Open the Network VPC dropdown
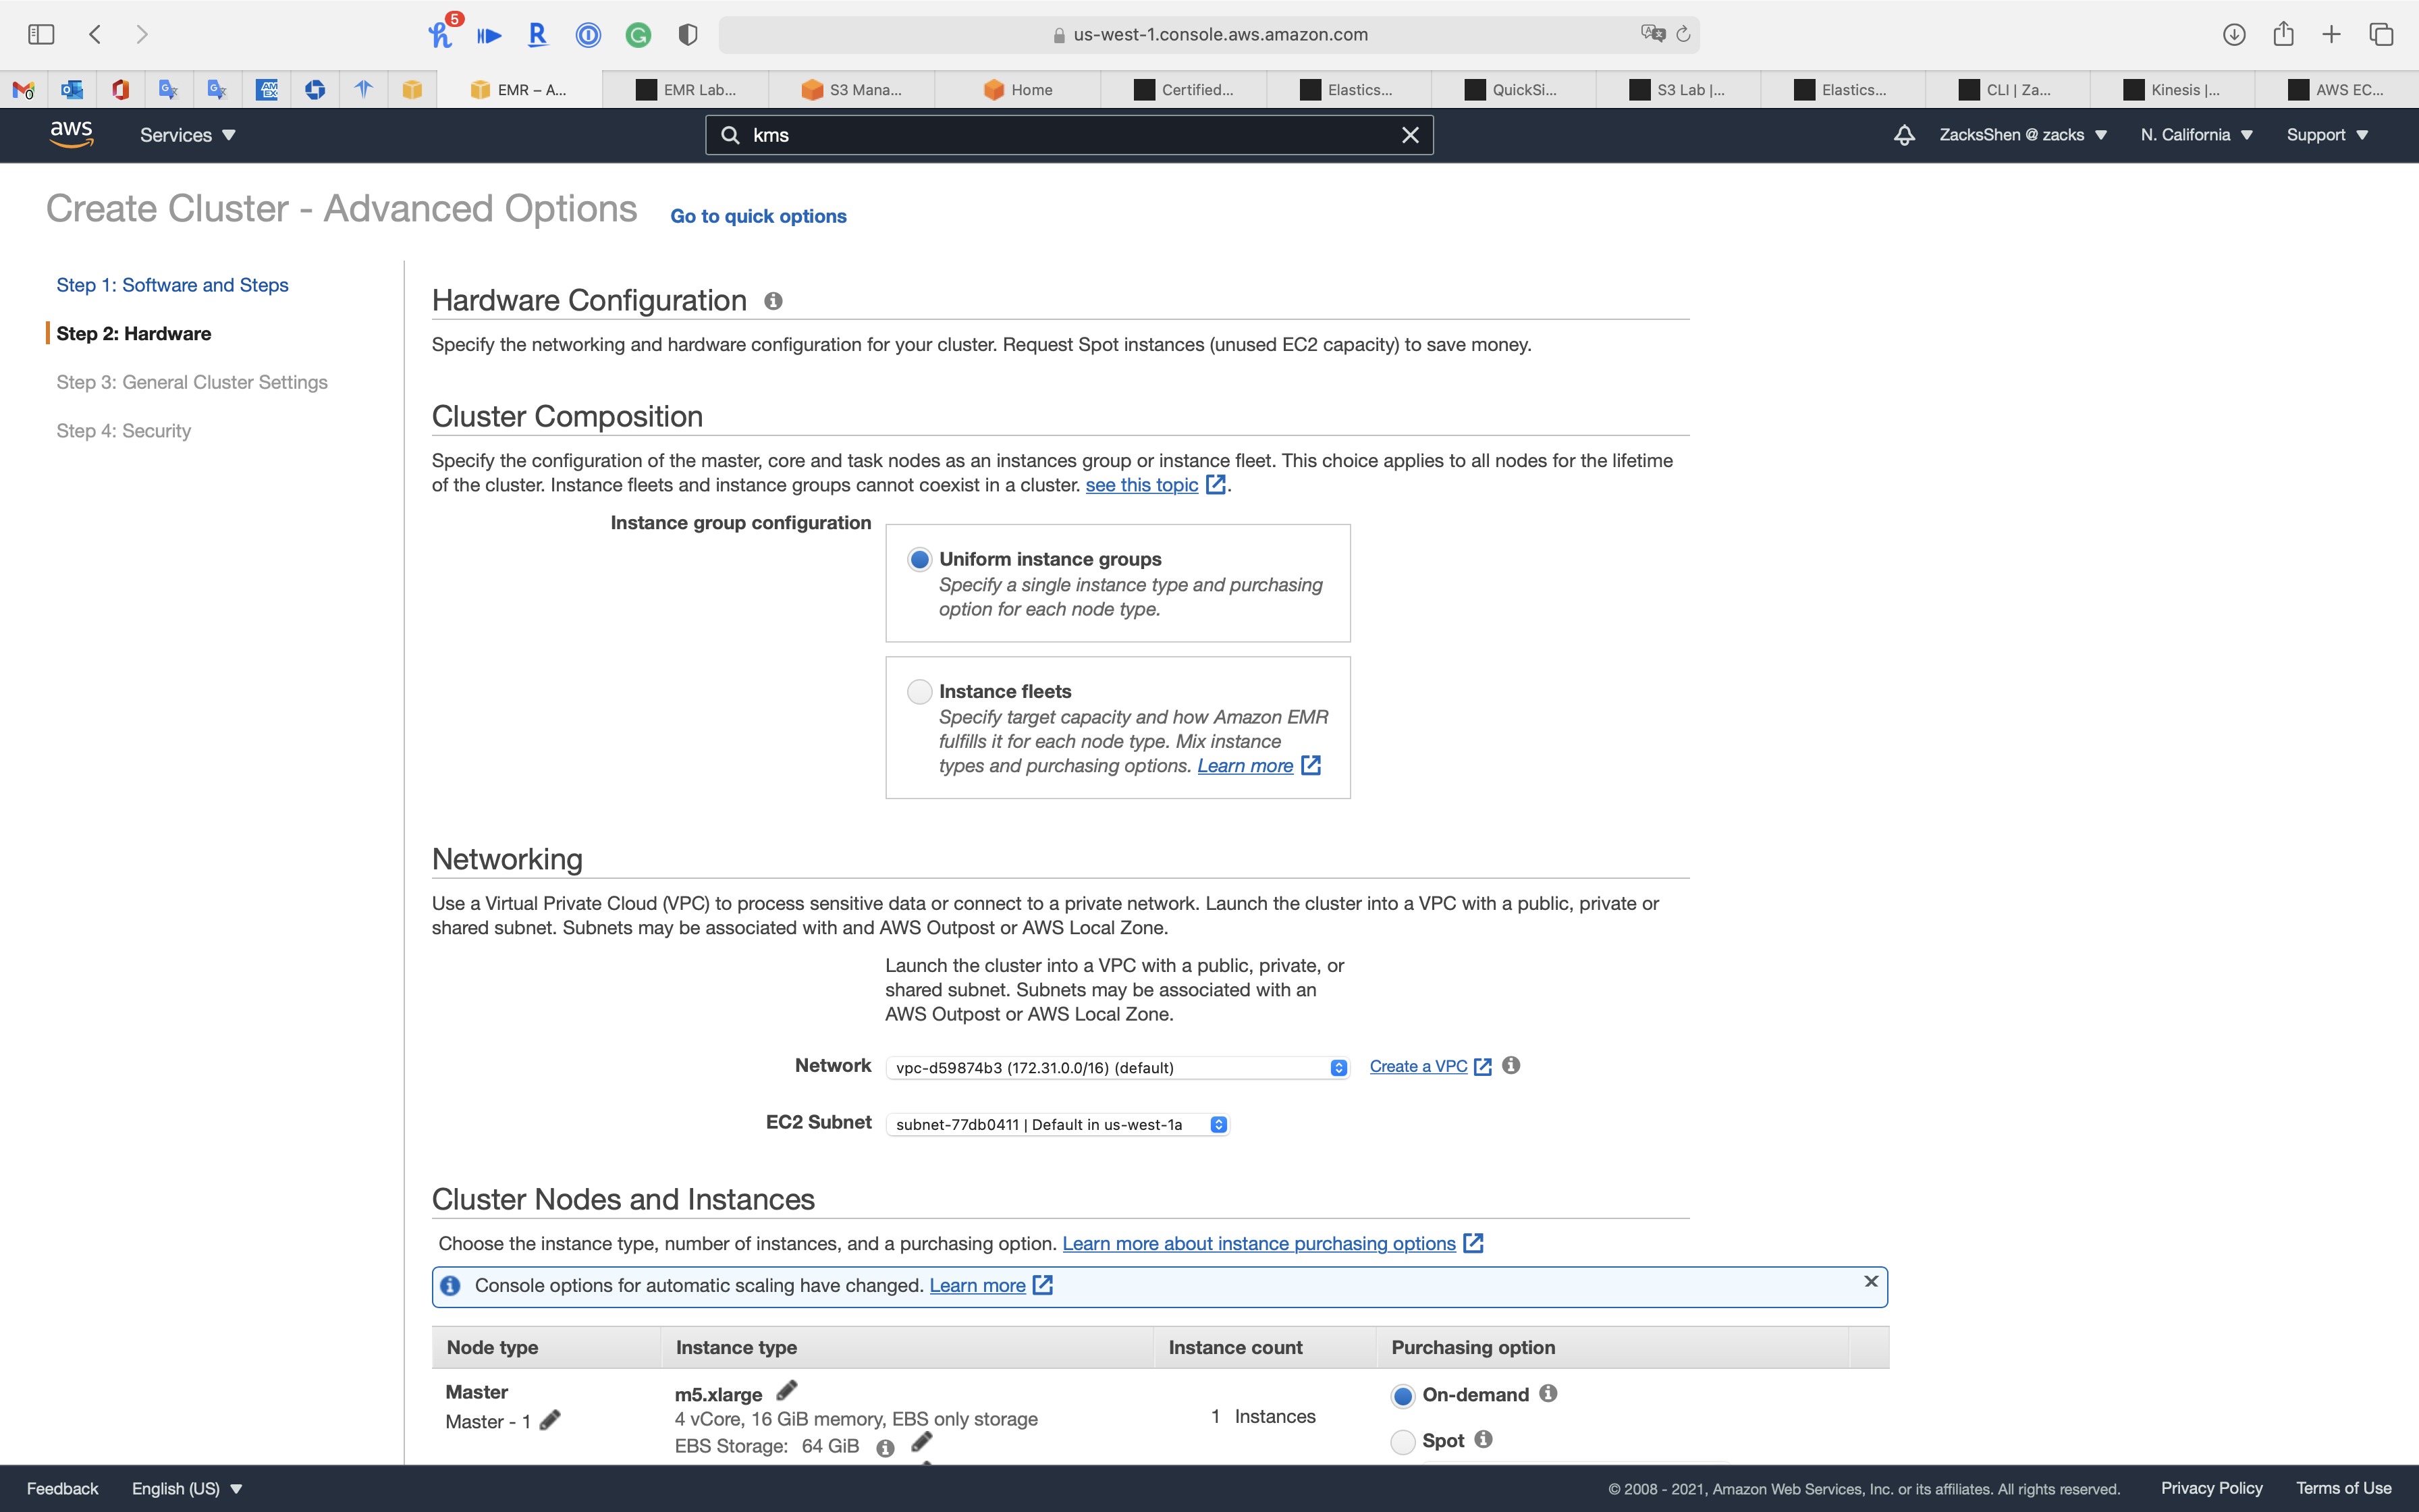Screen dimensions: 2419x1512 (x=1116, y=1068)
